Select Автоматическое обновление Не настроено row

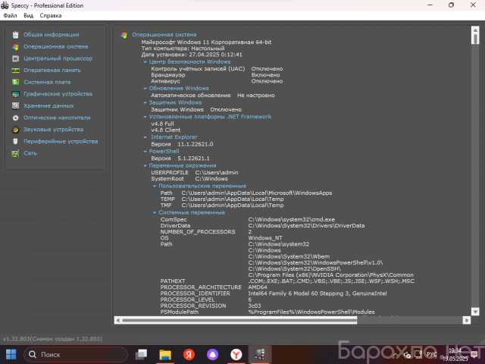pos(213,96)
